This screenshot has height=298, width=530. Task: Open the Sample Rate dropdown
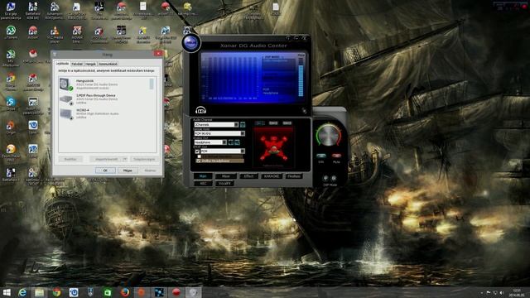(x=219, y=133)
